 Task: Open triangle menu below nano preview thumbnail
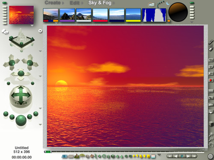[x=32, y=26]
